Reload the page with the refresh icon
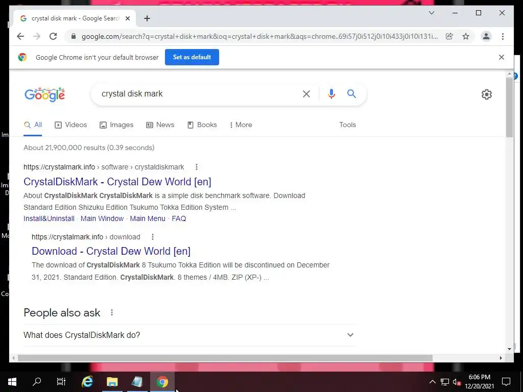 [x=53, y=36]
